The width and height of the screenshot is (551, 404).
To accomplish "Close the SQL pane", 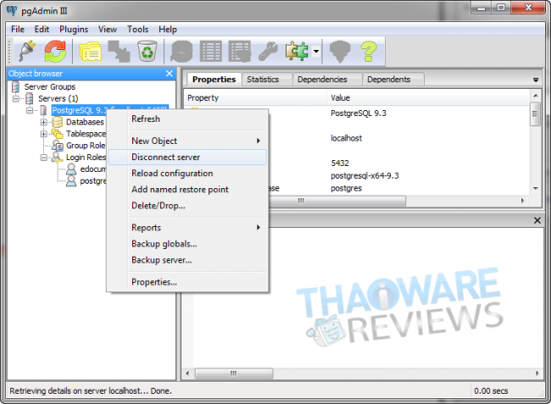I will point(537,220).
